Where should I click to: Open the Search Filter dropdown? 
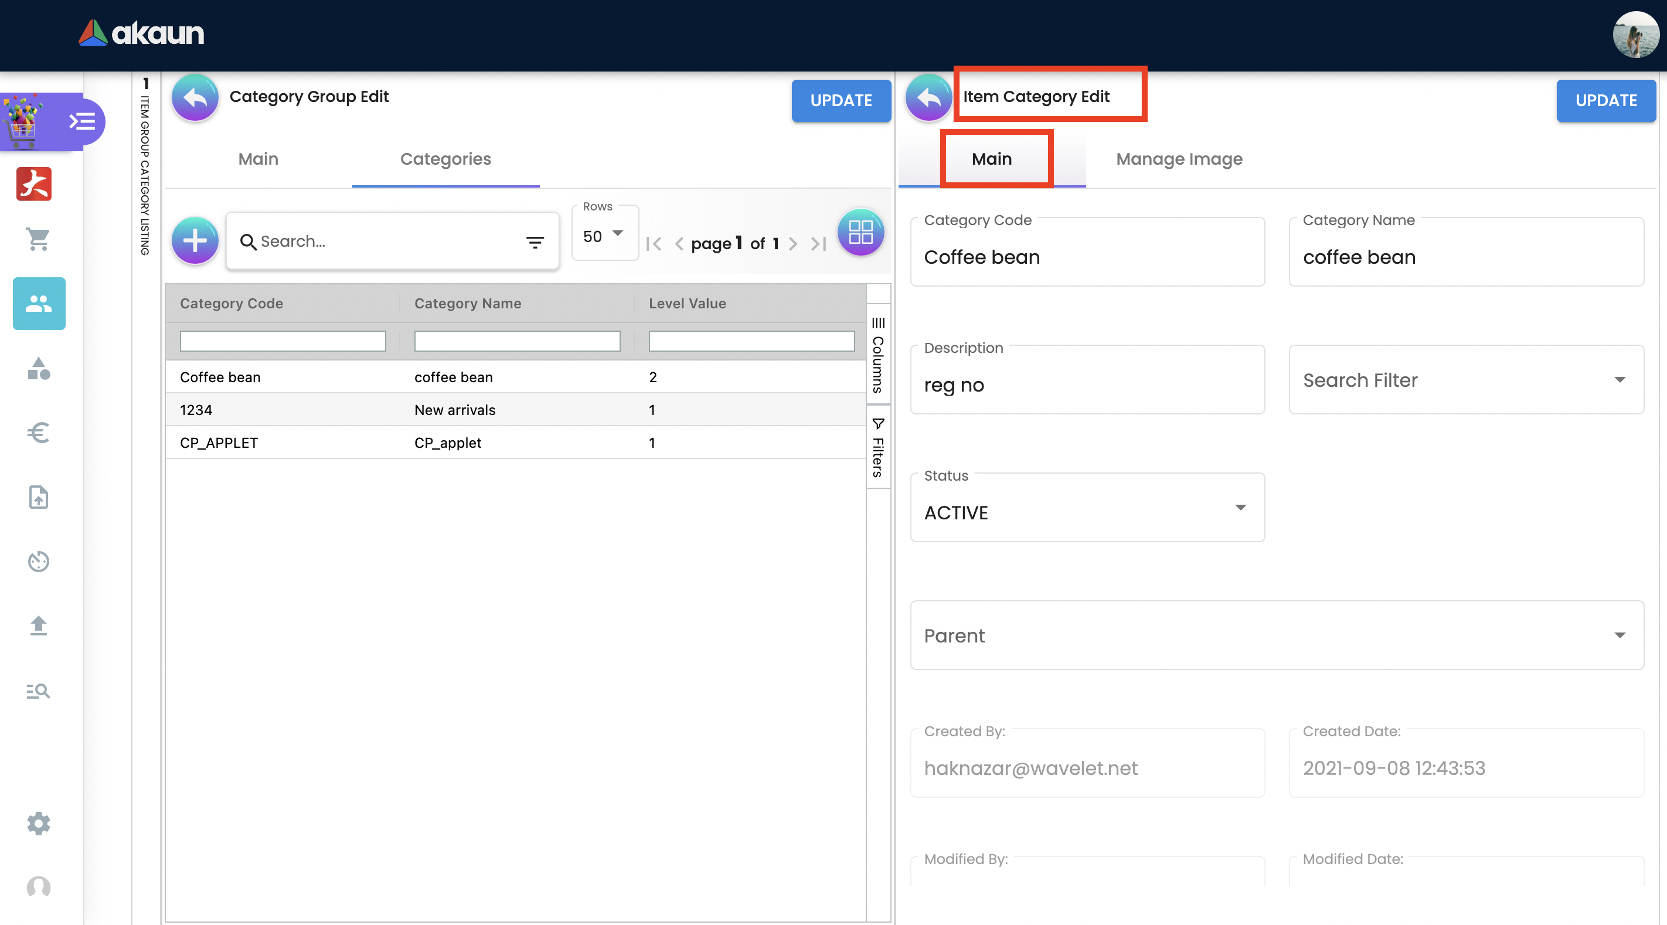[x=1466, y=380]
